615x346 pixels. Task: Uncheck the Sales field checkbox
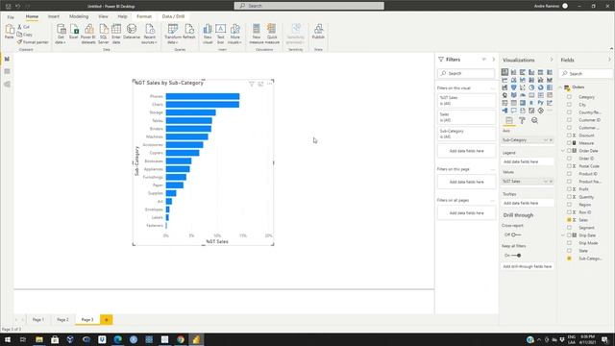click(x=569, y=220)
